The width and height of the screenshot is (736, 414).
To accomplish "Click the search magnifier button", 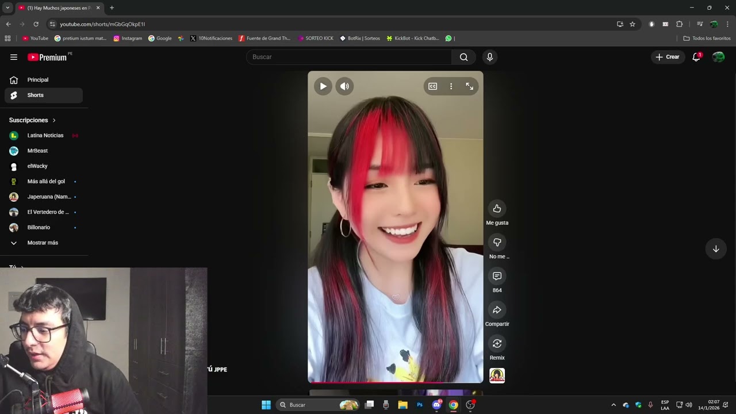I will [463, 57].
